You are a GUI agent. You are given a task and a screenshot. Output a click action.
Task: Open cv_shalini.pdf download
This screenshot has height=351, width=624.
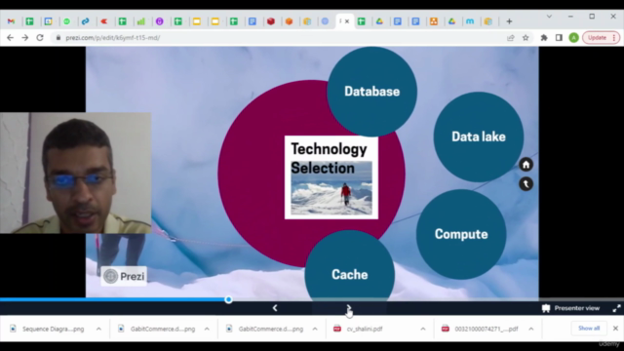[358, 329]
